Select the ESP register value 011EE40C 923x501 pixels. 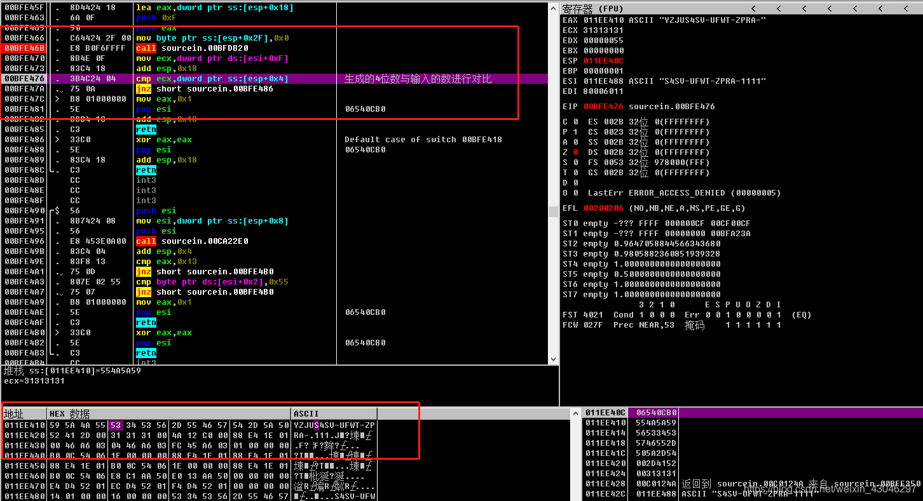pyautogui.click(x=603, y=61)
